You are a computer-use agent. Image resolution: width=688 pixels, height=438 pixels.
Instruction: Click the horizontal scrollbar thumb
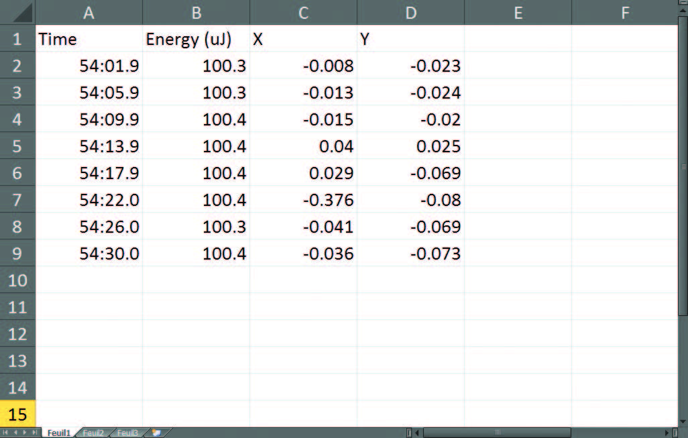click(x=496, y=433)
